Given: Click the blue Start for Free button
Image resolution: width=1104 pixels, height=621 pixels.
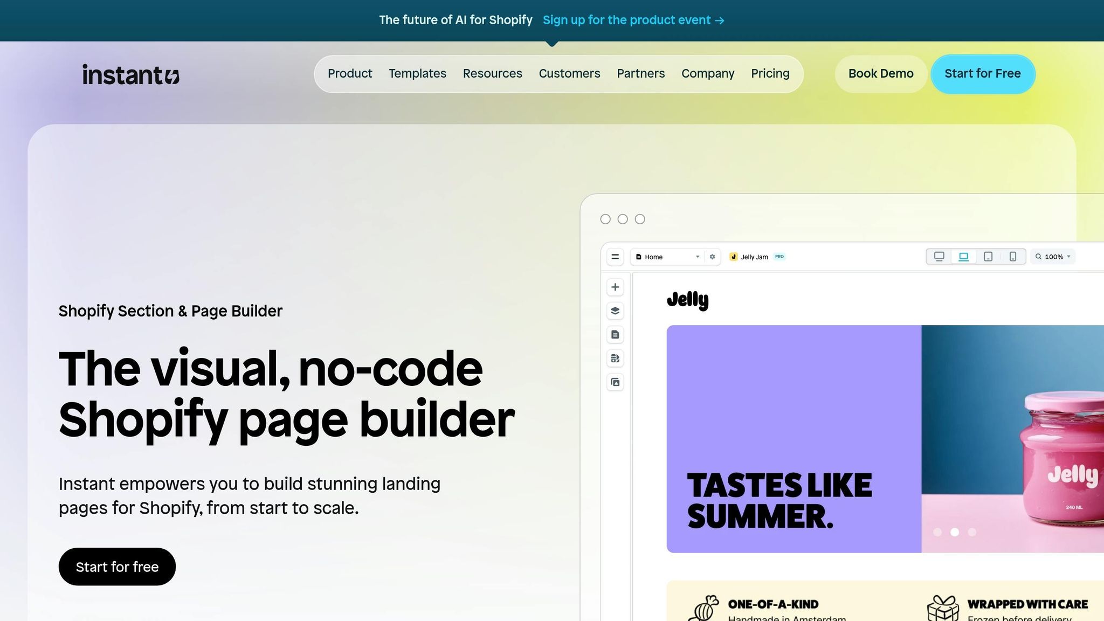Looking at the screenshot, I should click(x=983, y=74).
